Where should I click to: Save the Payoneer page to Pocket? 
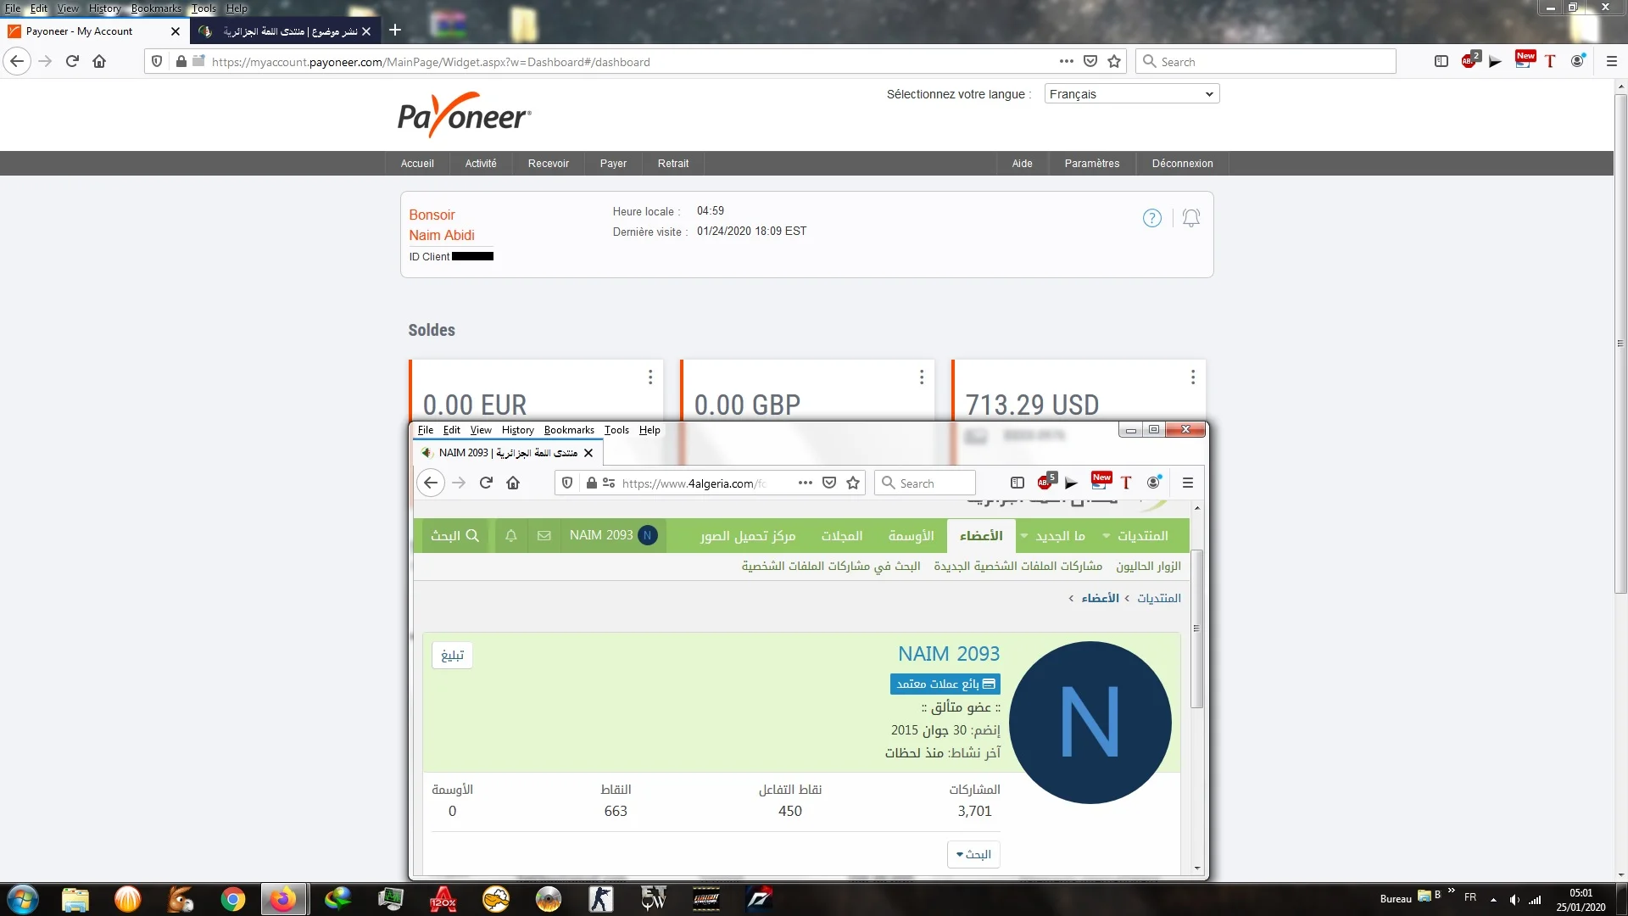[1090, 61]
